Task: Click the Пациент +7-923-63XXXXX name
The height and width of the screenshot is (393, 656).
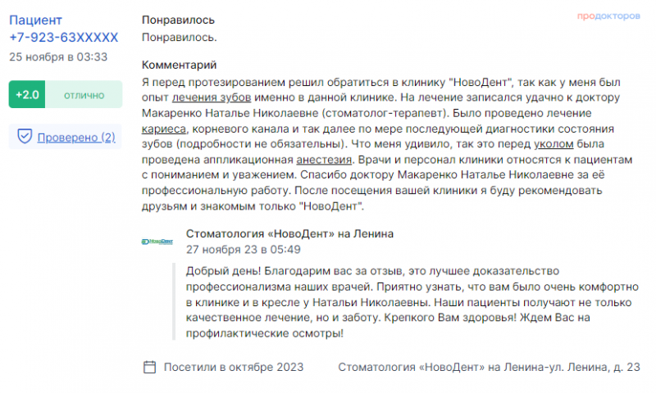Action: pos(64,29)
